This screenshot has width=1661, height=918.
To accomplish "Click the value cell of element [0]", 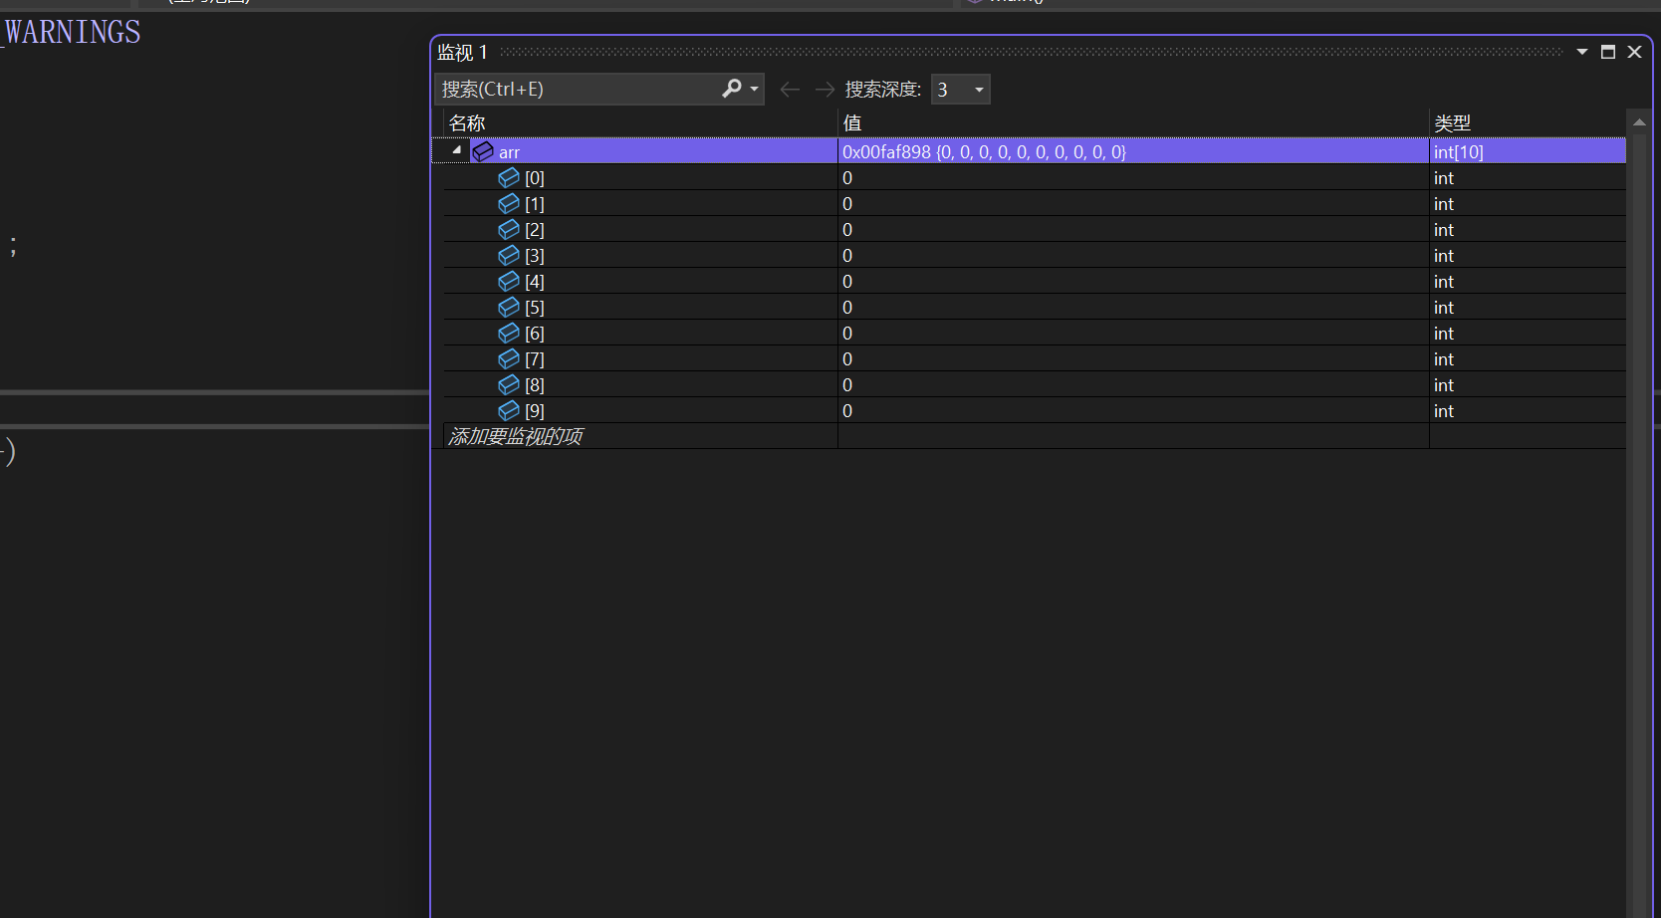I will (x=1133, y=178).
